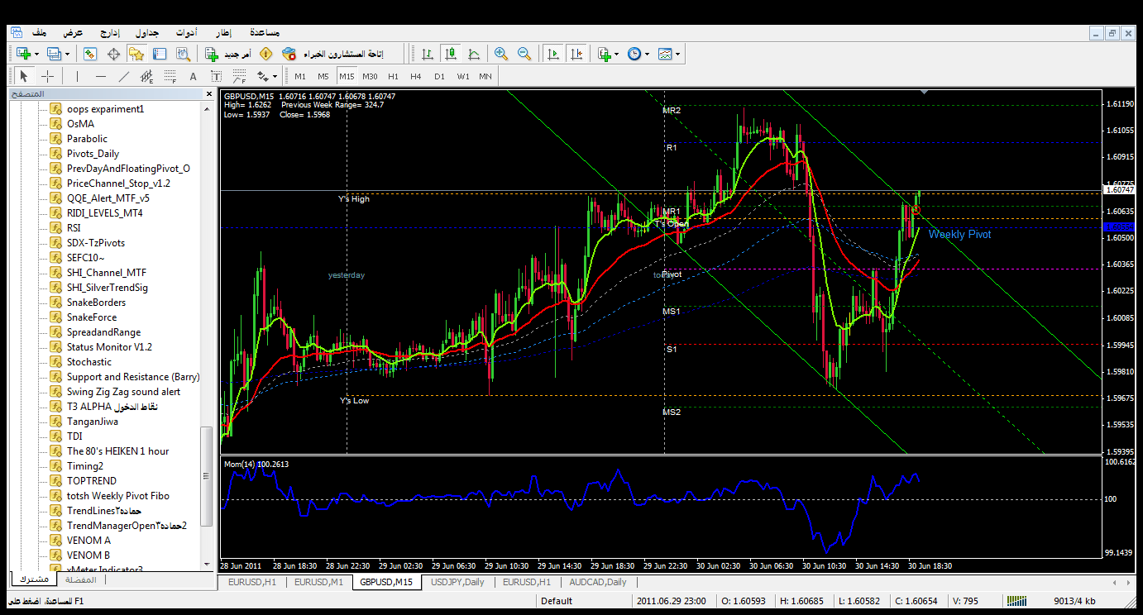The width and height of the screenshot is (1143, 615).
Task: Toggle chart shift
Action: 576,54
